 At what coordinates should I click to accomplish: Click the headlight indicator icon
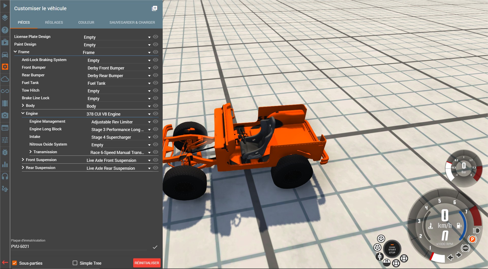pos(476,231)
